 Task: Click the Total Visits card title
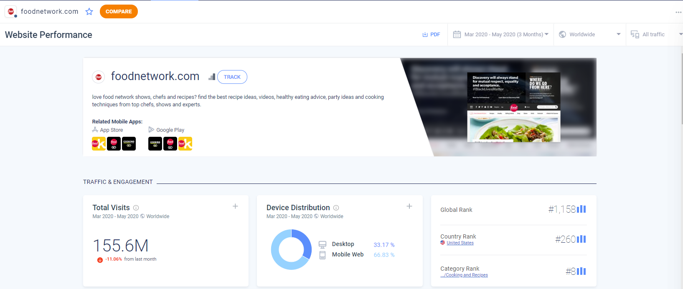click(111, 208)
